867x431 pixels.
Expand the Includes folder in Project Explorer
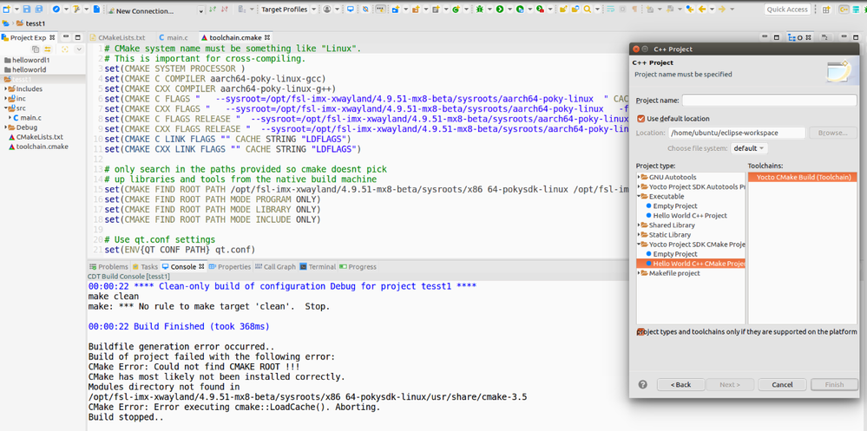5,88
